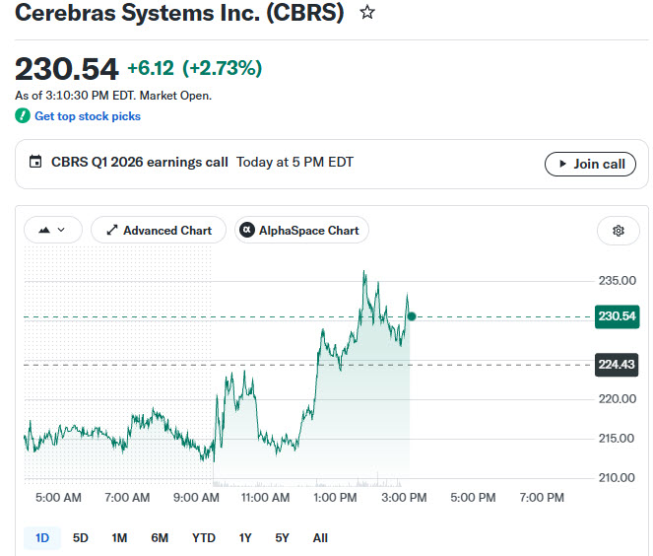Open the chart type dropdown
Screen dimensions: 653x556
(53, 230)
